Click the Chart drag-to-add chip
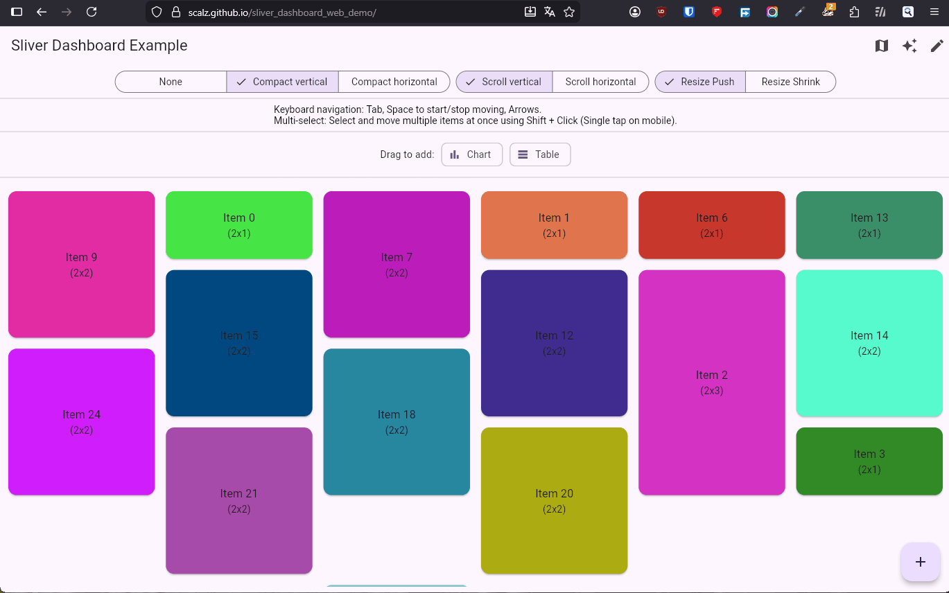The height and width of the screenshot is (593, 949). coord(471,154)
